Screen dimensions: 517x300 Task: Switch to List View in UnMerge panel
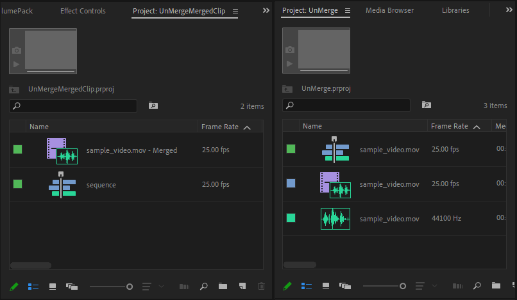[x=307, y=286]
